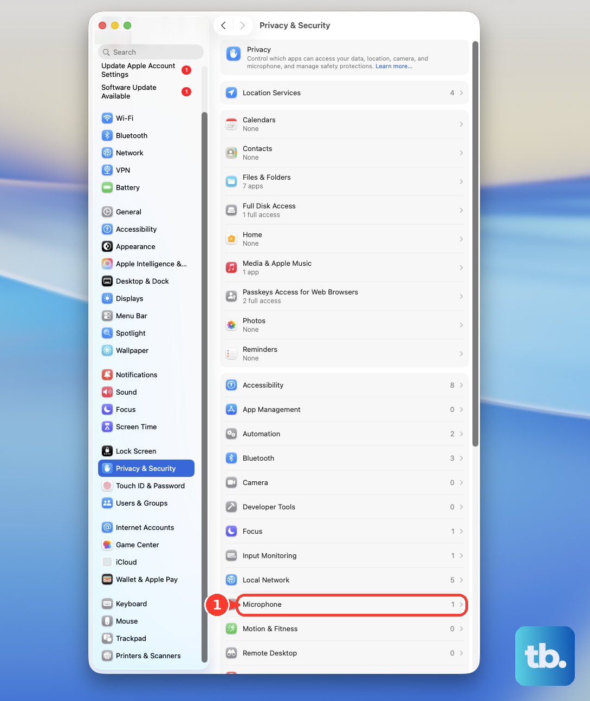The height and width of the screenshot is (701, 590).
Task: Select the VPN icon in sidebar
Action: point(107,170)
